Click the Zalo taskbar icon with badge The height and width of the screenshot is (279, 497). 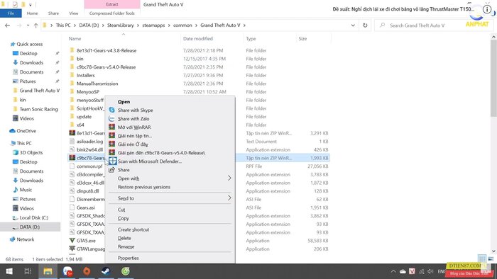pyautogui.click(x=67, y=271)
